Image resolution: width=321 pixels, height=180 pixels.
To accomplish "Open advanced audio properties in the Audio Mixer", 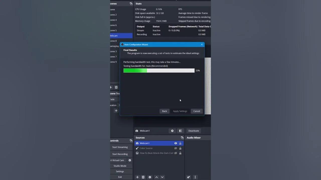I will (x=189, y=177).
